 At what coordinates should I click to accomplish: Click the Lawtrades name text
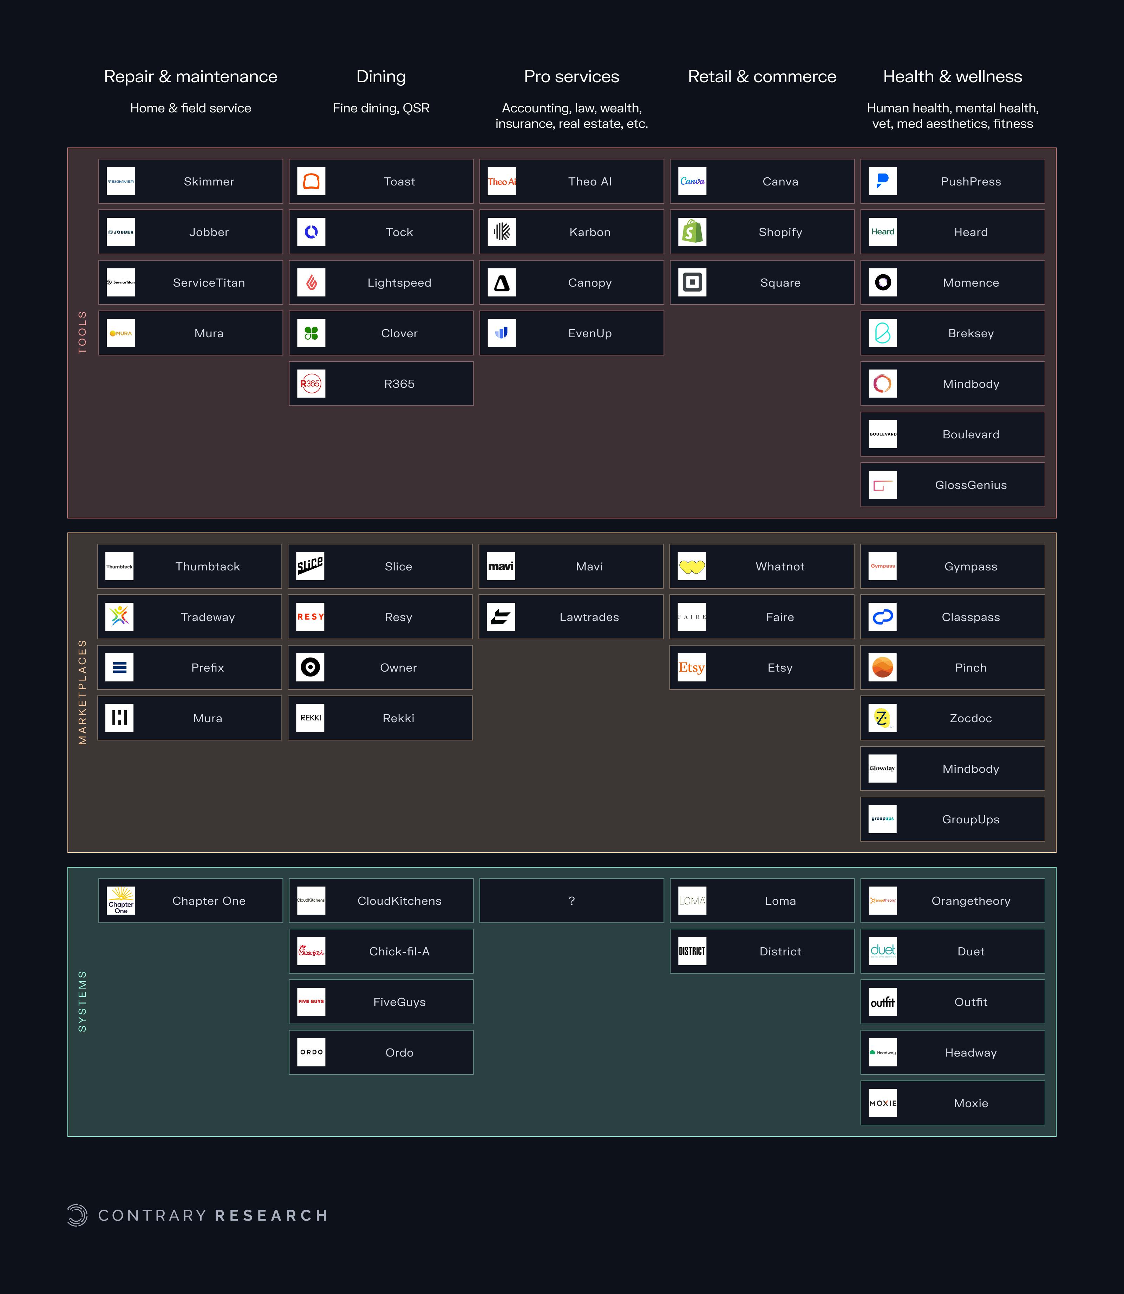click(589, 617)
